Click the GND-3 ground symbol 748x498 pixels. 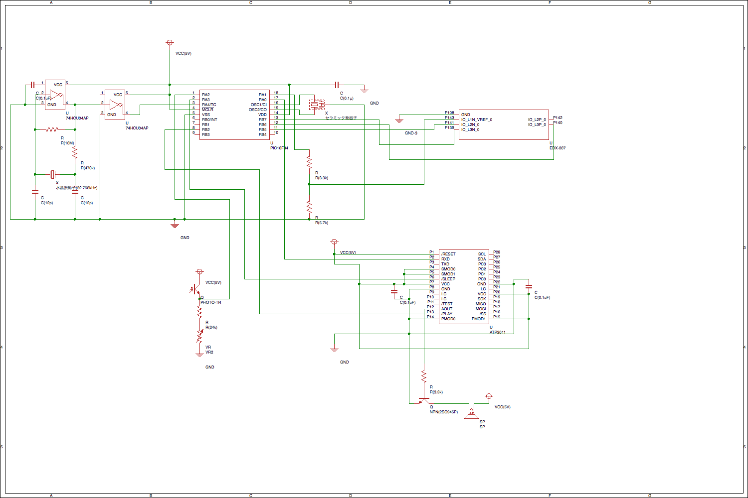pos(399,120)
